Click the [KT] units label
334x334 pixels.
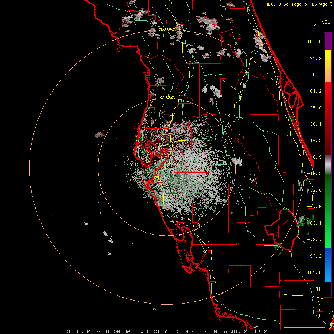point(317,26)
